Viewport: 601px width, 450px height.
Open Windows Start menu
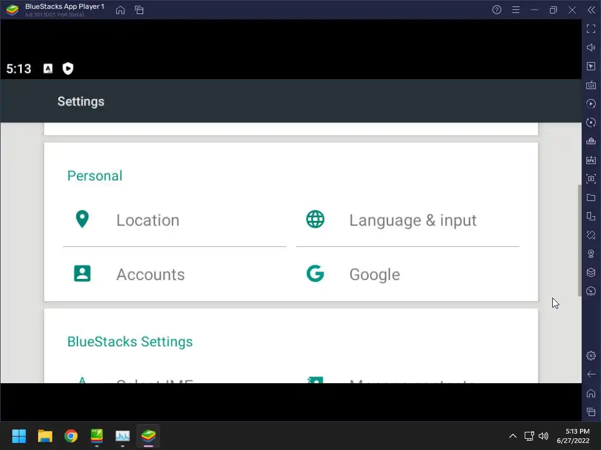tap(19, 436)
